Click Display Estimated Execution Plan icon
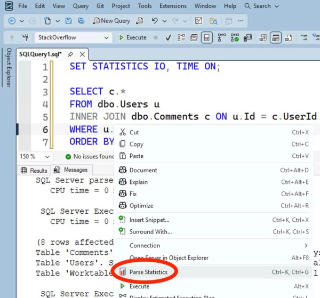Screen dimensions: 320x298 coord(181,38)
